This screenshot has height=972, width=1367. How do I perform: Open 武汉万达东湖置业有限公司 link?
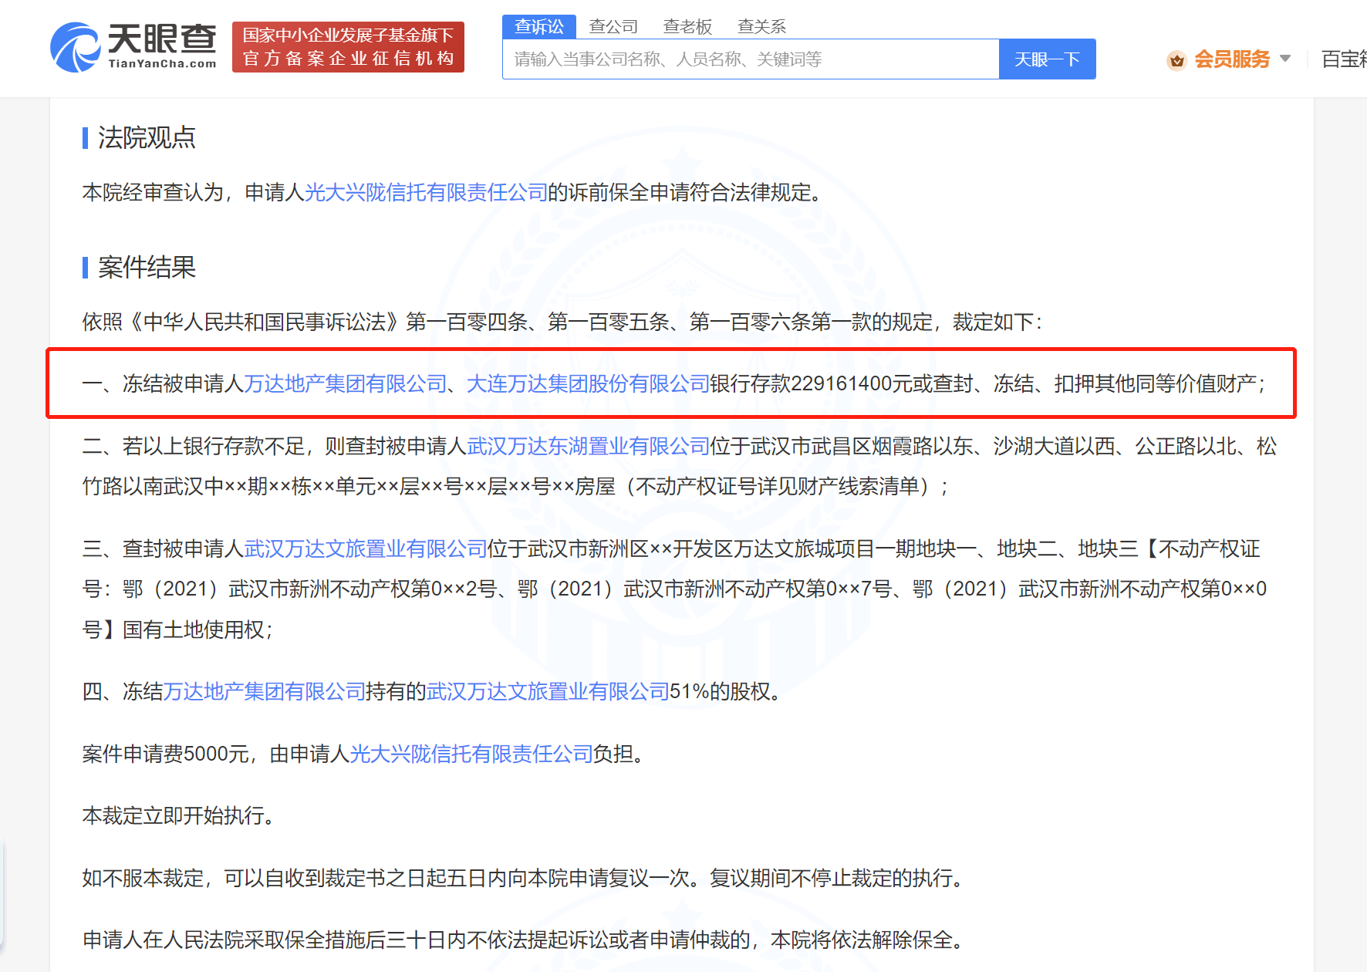[588, 446]
